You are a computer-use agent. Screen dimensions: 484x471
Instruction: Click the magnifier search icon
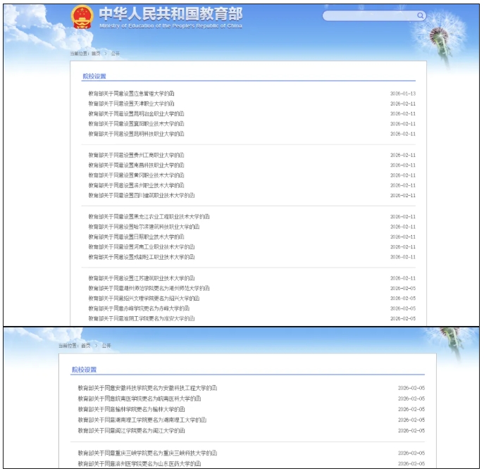click(x=420, y=15)
